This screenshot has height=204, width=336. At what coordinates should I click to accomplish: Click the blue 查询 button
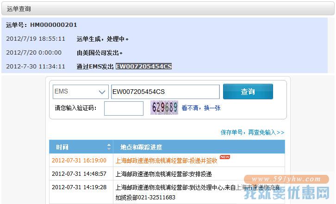[x=248, y=92]
